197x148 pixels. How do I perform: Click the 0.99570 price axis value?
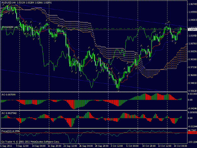(193, 51)
